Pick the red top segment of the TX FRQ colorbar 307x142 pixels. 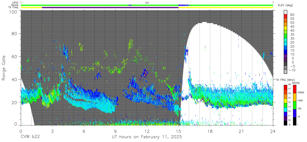click(285, 87)
